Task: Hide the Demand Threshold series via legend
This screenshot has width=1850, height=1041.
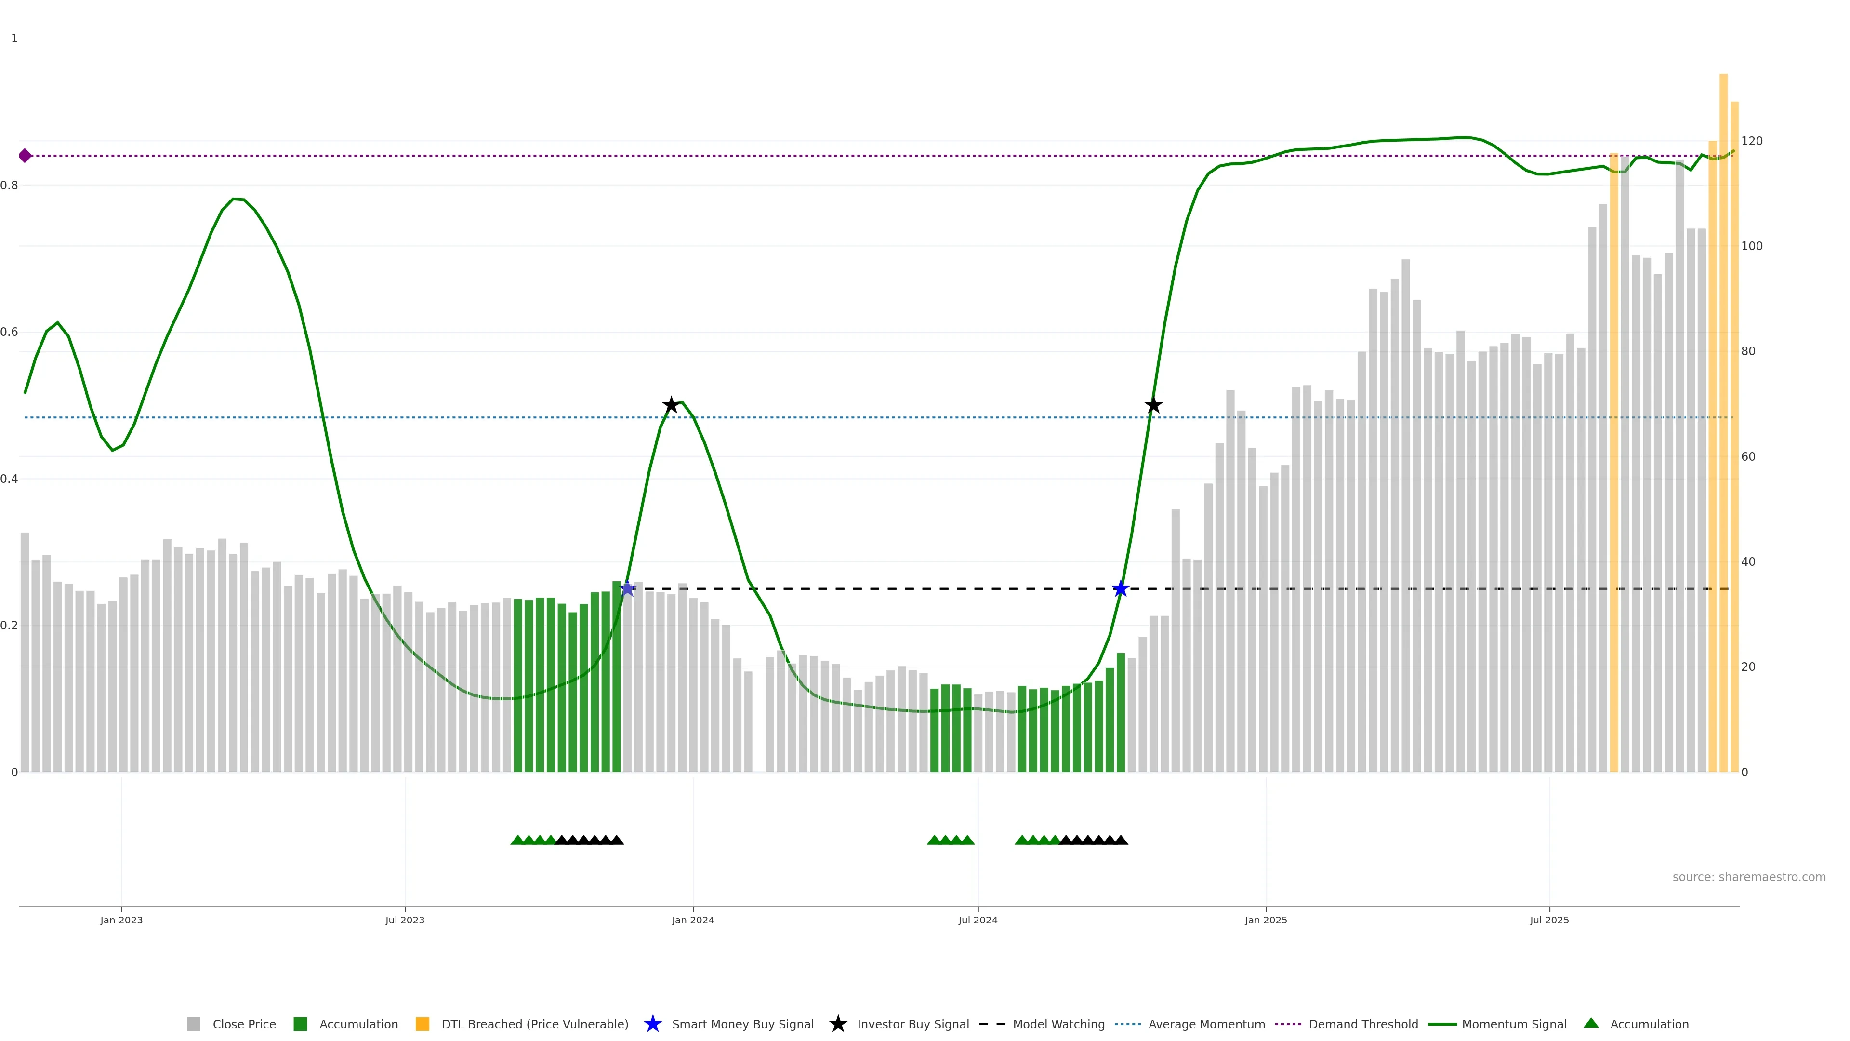Action: coord(1362,1025)
